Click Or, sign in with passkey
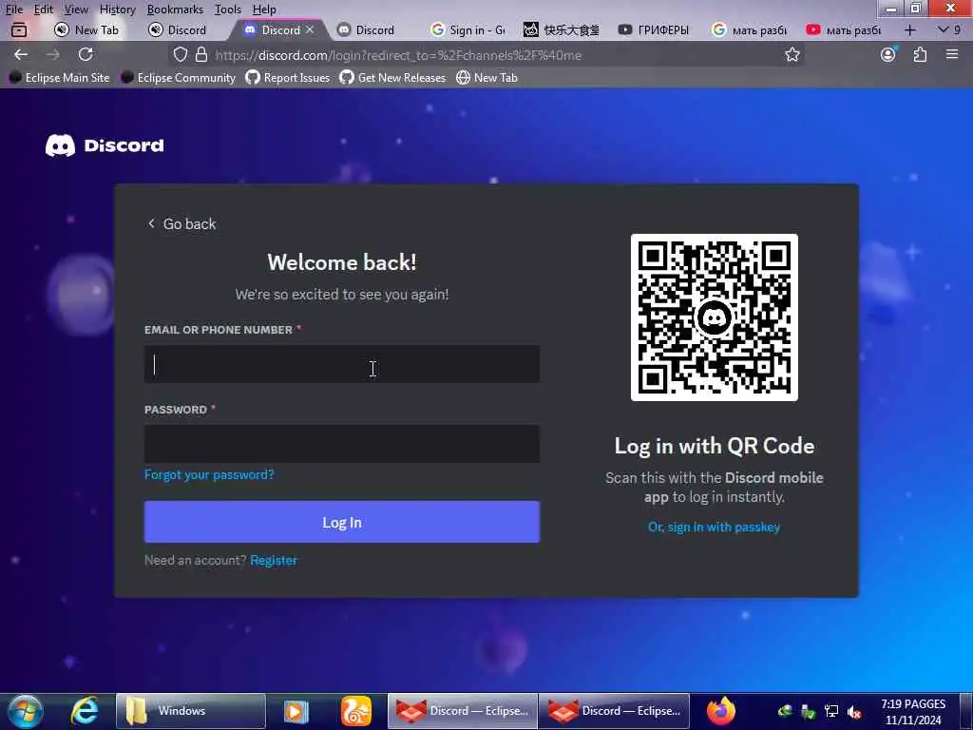The image size is (973, 730). coord(714,527)
